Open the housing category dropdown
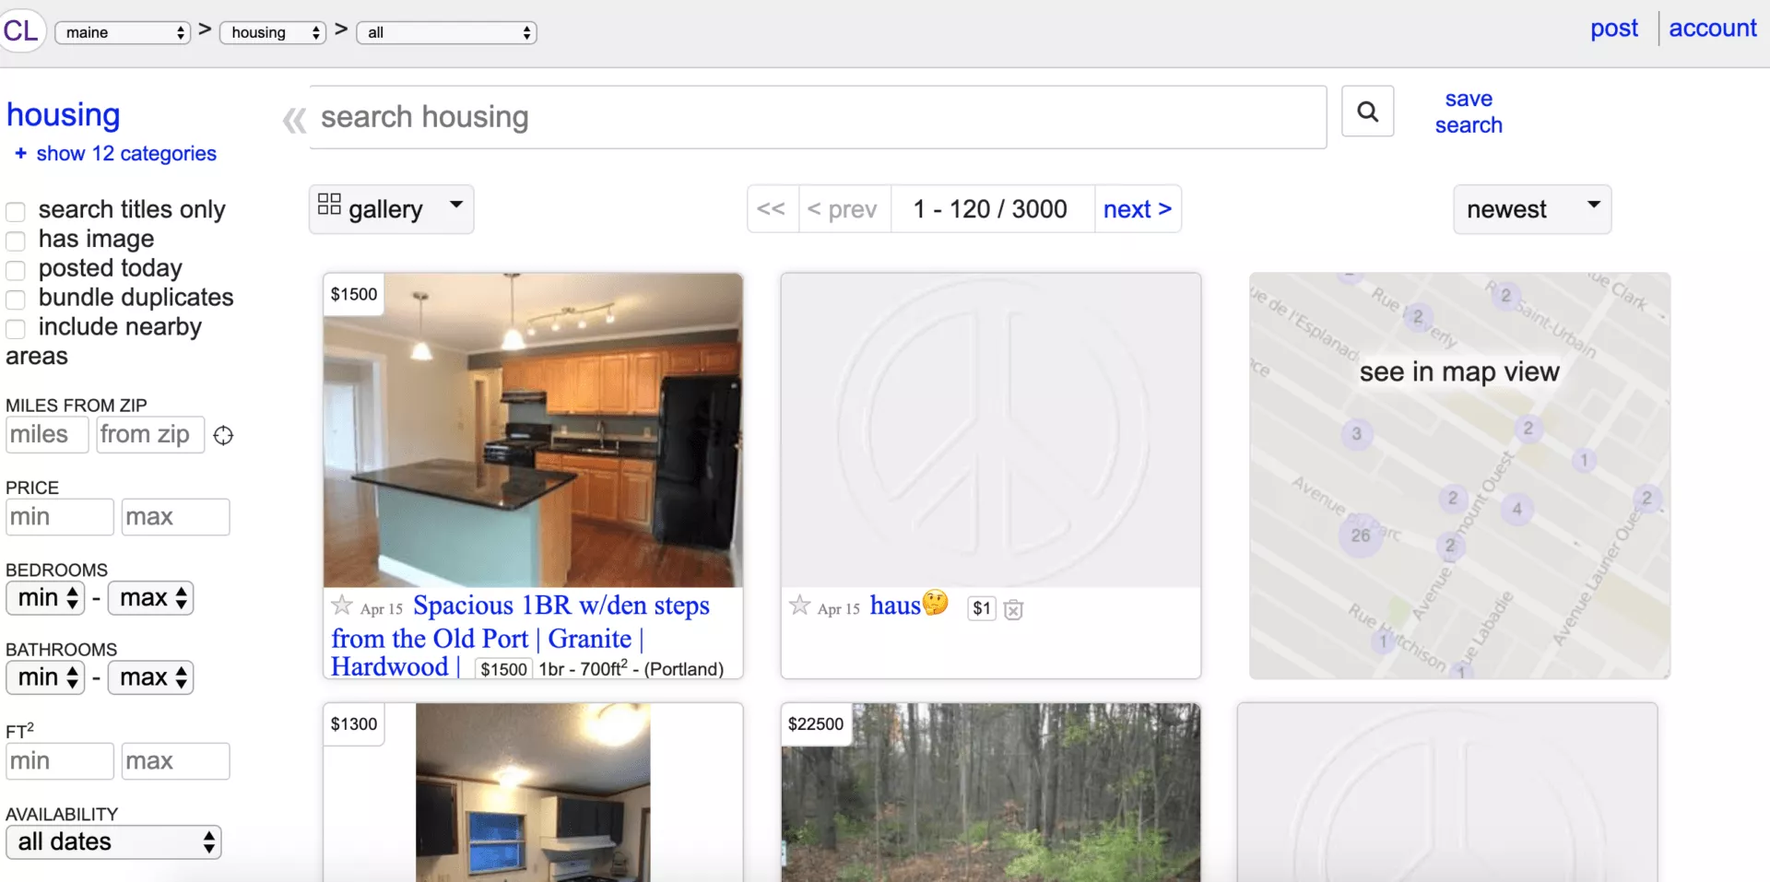This screenshot has height=882, width=1770. click(x=273, y=32)
